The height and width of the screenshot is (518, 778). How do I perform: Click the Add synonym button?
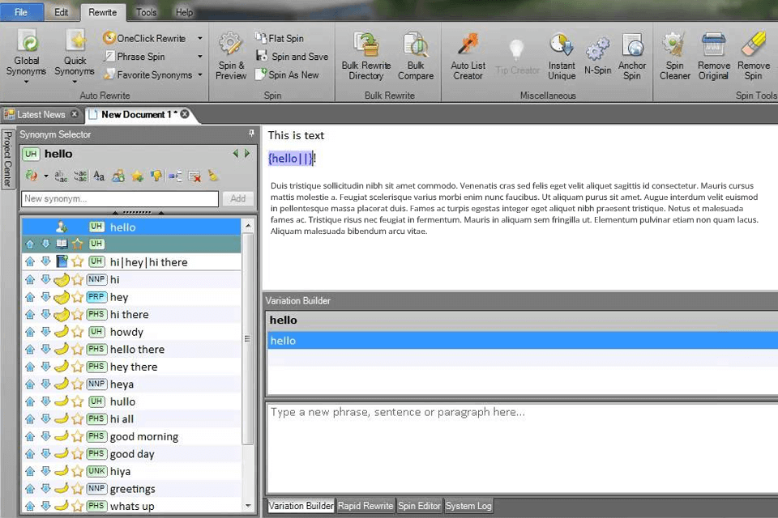click(x=238, y=198)
